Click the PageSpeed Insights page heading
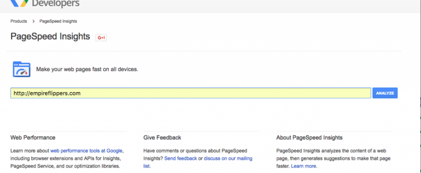Screen dimensions: 421x173 pos(50,36)
